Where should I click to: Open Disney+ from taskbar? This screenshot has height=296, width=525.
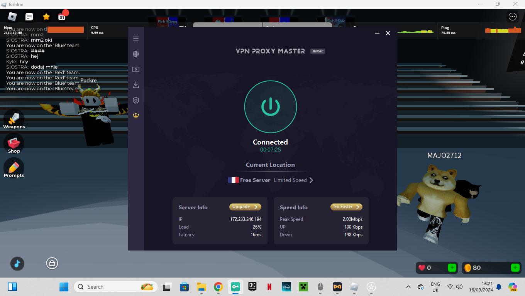point(286,287)
